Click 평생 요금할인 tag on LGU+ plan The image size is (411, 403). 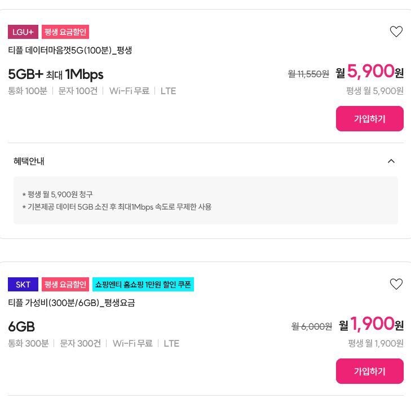65,32
